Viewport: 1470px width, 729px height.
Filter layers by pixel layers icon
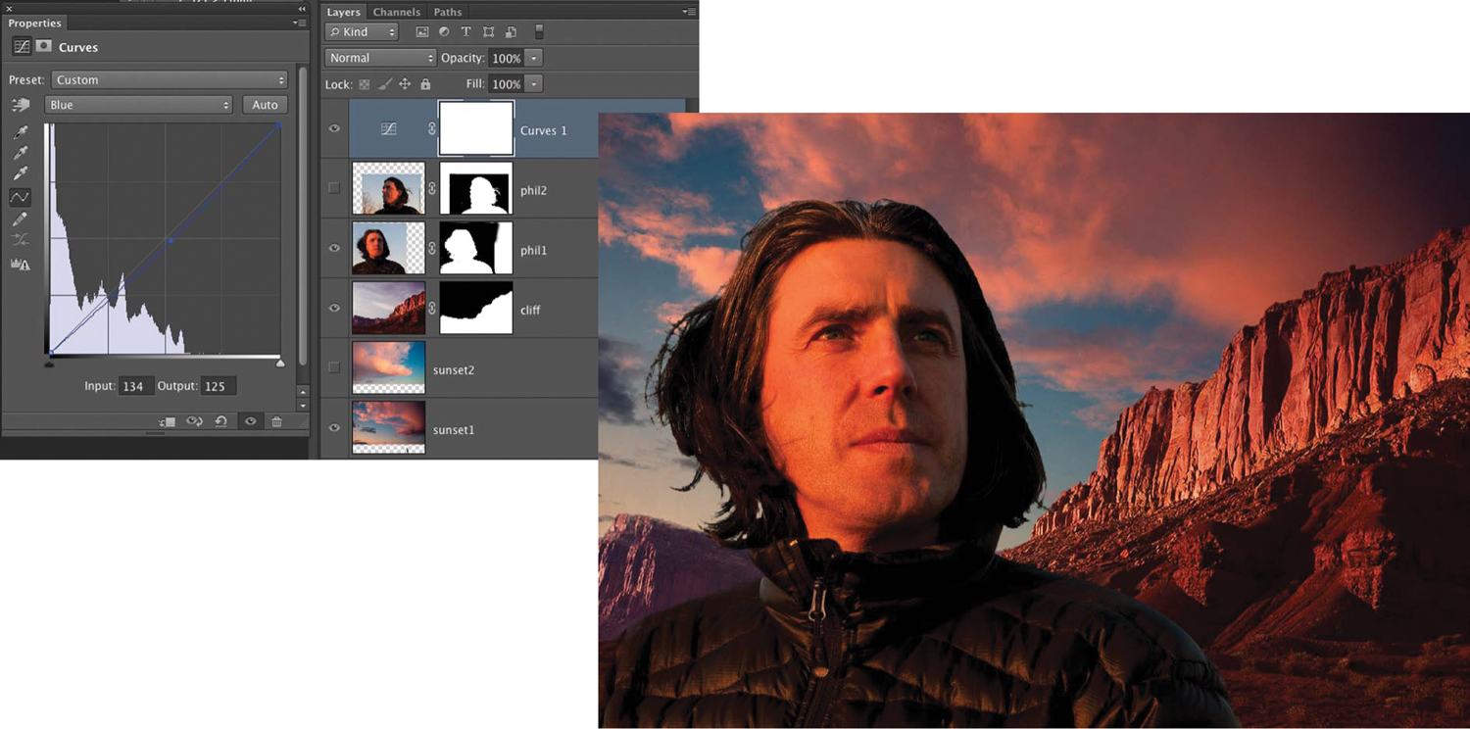pos(422,32)
